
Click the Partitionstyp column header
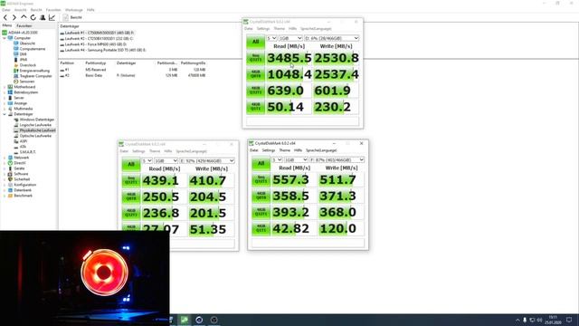pyautogui.click(x=96, y=63)
